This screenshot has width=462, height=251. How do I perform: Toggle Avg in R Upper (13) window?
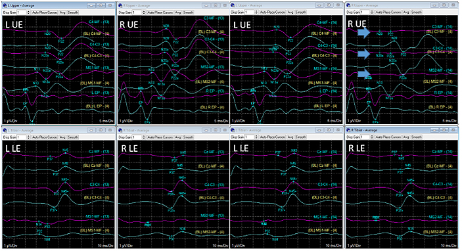[x=178, y=12]
